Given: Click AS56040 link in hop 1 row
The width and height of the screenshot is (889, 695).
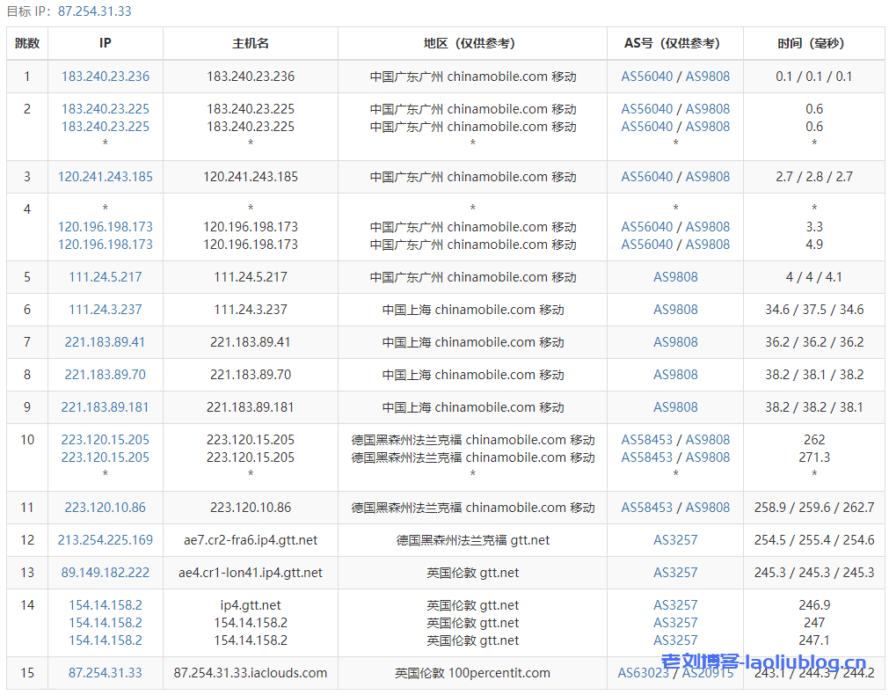Looking at the screenshot, I should coord(647,77).
